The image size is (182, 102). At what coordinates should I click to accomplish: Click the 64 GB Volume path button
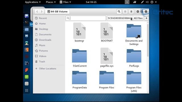[57, 12]
